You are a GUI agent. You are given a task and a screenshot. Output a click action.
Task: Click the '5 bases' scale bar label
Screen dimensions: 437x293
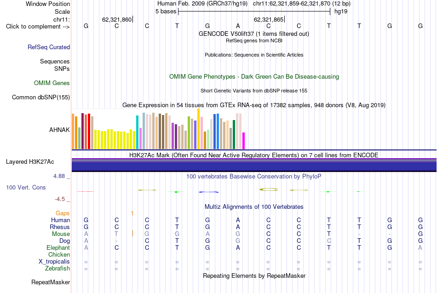tap(166, 11)
